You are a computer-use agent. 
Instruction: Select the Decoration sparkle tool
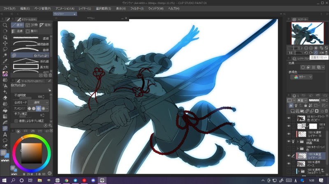(5, 91)
